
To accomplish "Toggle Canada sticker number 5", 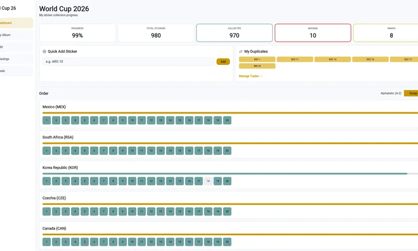I will click(85, 242).
